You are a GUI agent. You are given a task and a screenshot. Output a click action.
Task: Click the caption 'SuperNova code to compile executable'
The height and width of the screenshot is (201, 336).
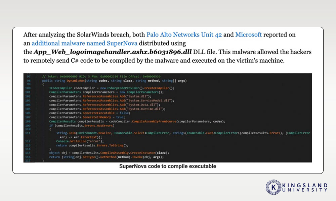click(168, 166)
